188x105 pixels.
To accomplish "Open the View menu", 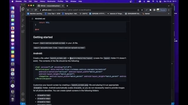I will [36, 1].
